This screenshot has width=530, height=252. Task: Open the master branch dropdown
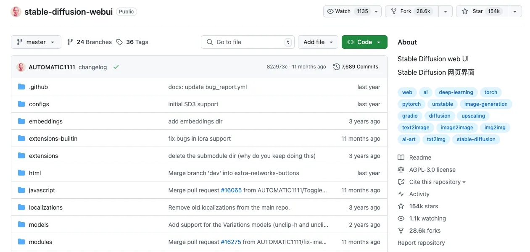coord(36,42)
